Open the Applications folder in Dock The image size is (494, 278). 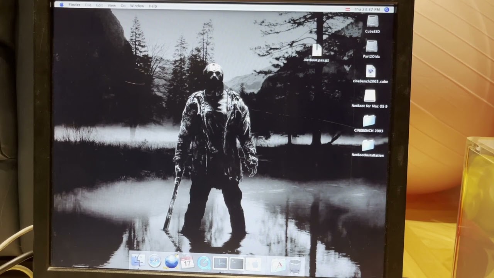pyautogui.click(x=278, y=265)
